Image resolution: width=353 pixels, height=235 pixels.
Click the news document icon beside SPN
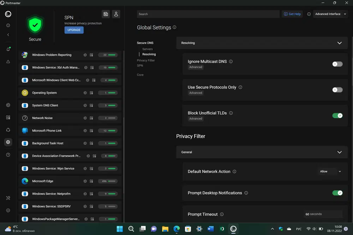coord(105,14)
